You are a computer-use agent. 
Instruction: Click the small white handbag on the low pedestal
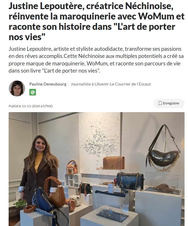pyautogui.click(x=75, y=200)
